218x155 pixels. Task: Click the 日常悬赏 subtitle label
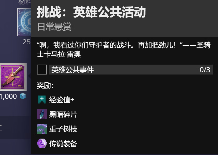tap(54, 27)
